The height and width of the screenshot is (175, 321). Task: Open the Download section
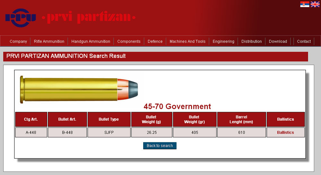pyautogui.click(x=278, y=42)
